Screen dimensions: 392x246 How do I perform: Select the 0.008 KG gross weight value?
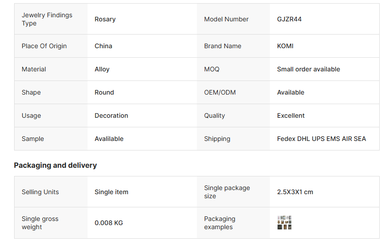109,223
